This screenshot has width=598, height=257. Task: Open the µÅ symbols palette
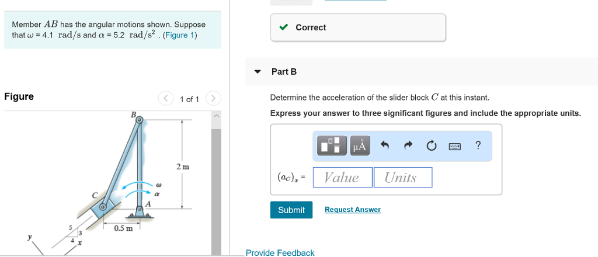[x=359, y=145]
